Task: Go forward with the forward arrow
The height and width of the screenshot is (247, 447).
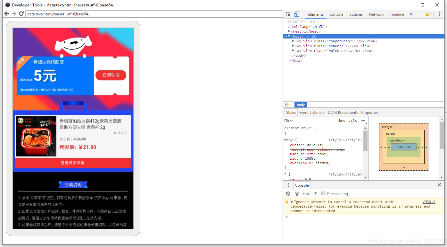Action: (x=14, y=14)
